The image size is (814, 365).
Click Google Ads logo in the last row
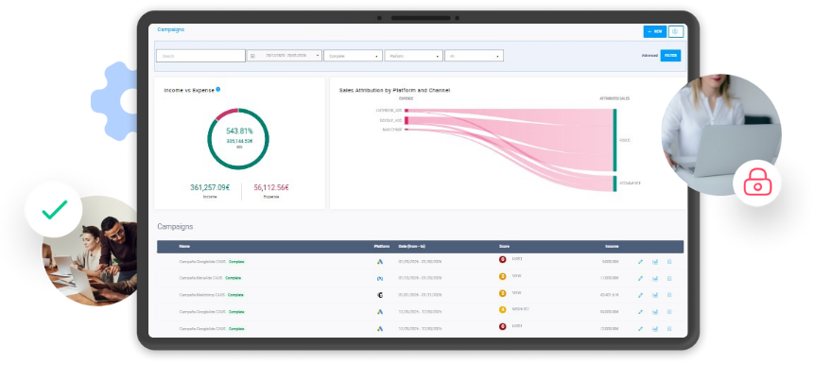coord(380,329)
